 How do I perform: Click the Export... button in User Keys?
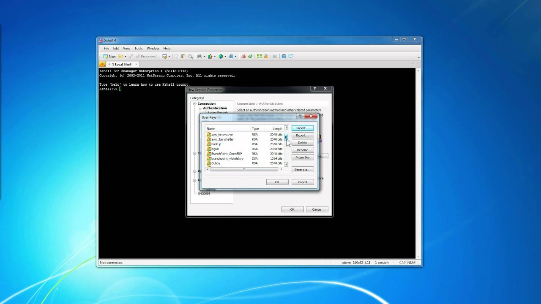coord(303,136)
